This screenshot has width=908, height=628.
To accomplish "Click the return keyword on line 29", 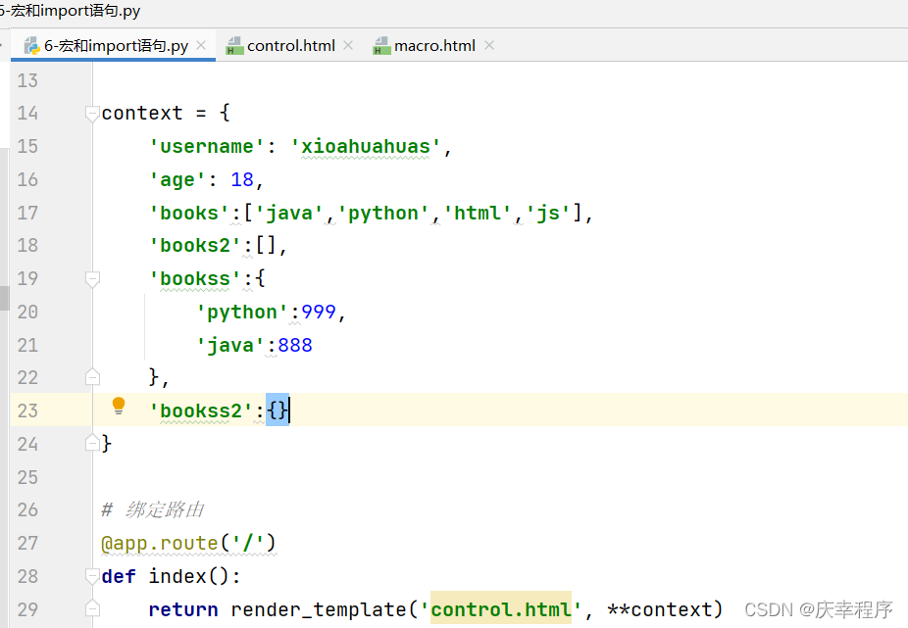I will point(183,609).
